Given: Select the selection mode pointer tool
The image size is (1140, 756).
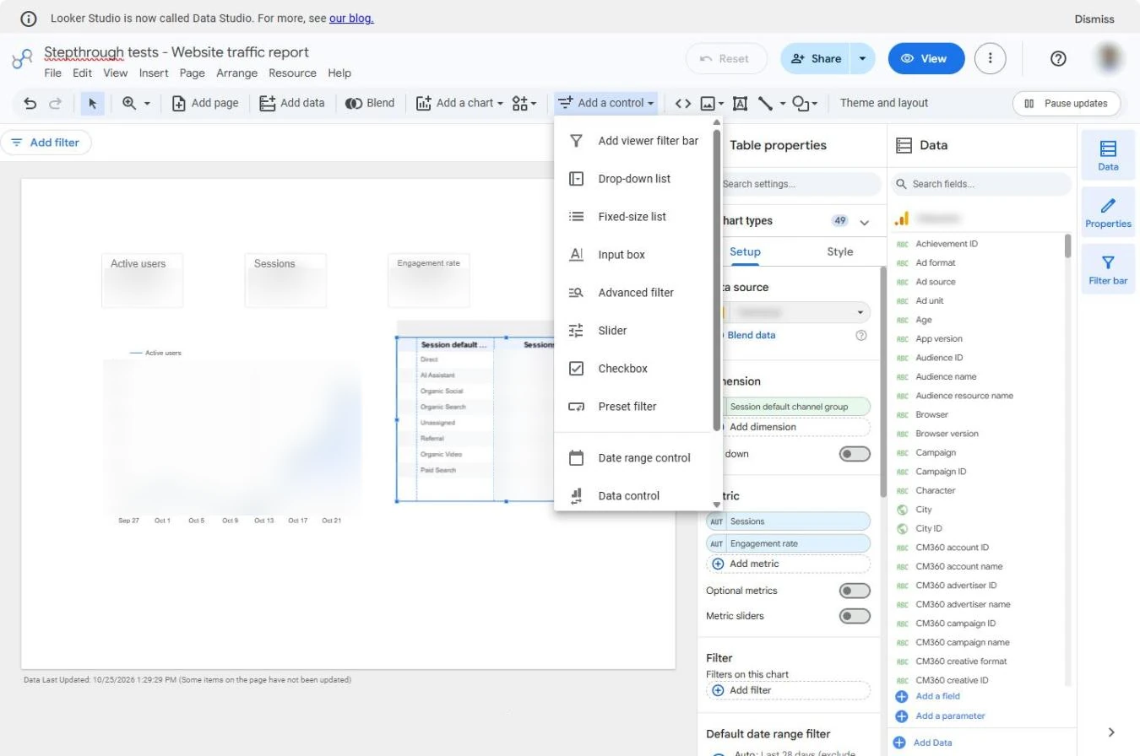Looking at the screenshot, I should pos(92,103).
